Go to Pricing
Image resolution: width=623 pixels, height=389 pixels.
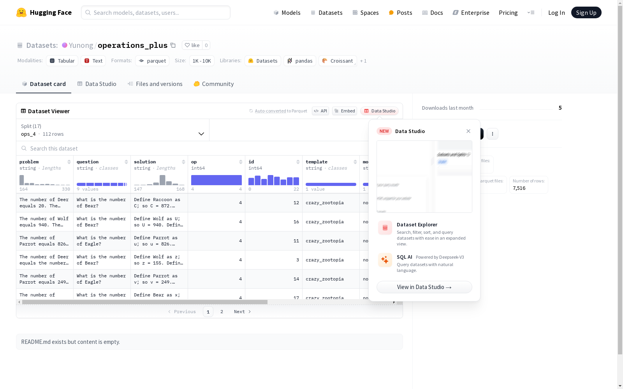(508, 12)
